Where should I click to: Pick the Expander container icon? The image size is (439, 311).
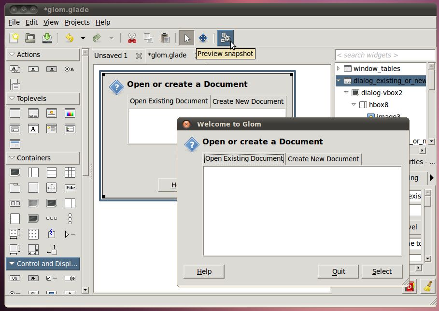(70, 234)
